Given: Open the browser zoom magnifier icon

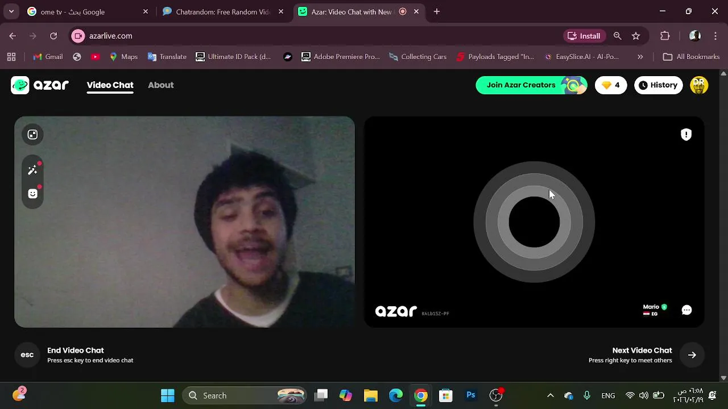Looking at the screenshot, I should point(617,36).
